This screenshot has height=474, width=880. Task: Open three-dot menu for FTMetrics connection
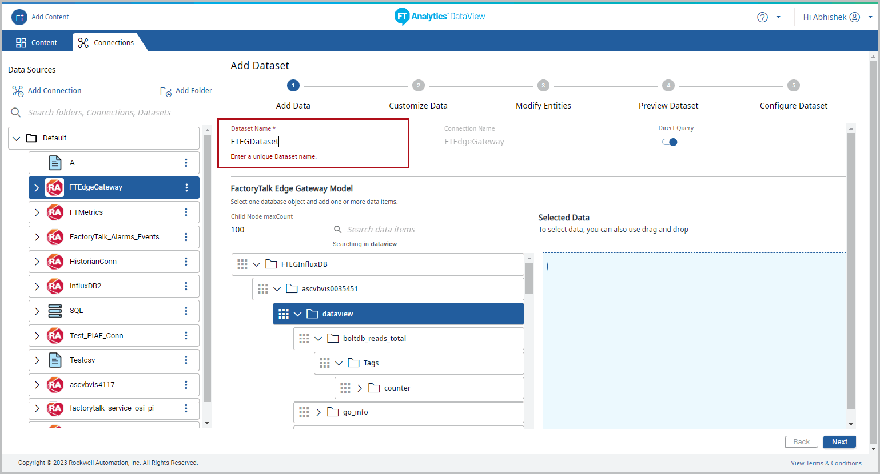pyautogui.click(x=186, y=212)
